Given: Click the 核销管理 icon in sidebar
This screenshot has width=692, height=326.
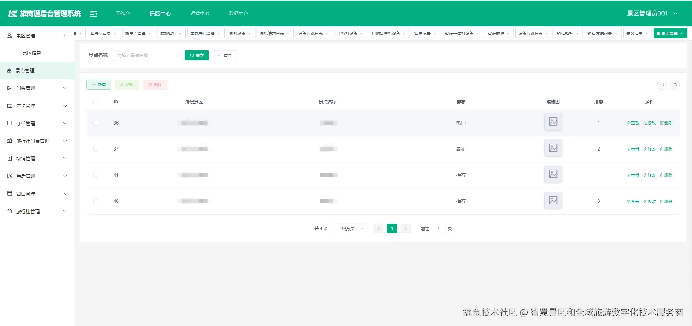Looking at the screenshot, I should (x=10, y=158).
